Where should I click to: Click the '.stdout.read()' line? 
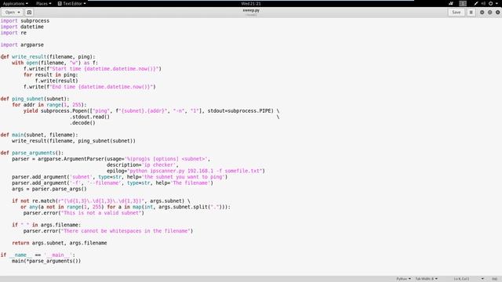pos(89,117)
